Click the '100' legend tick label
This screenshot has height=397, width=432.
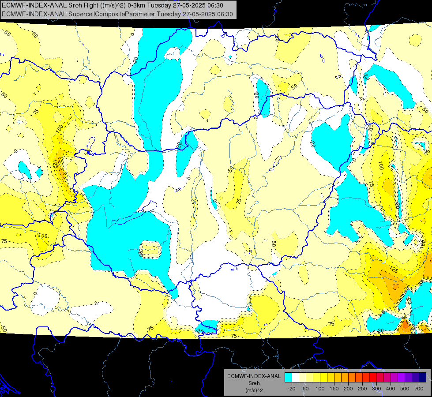tap(320, 389)
